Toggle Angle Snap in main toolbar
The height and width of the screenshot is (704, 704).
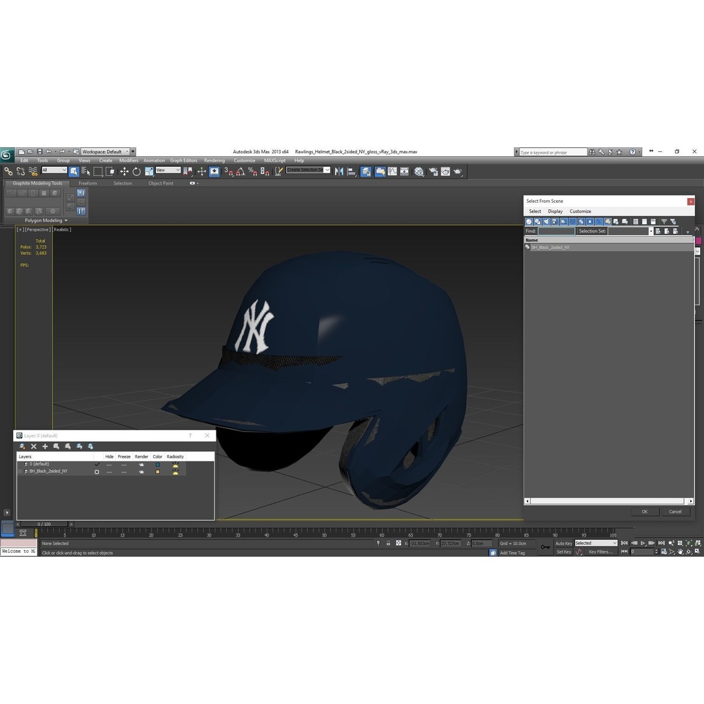click(x=241, y=171)
